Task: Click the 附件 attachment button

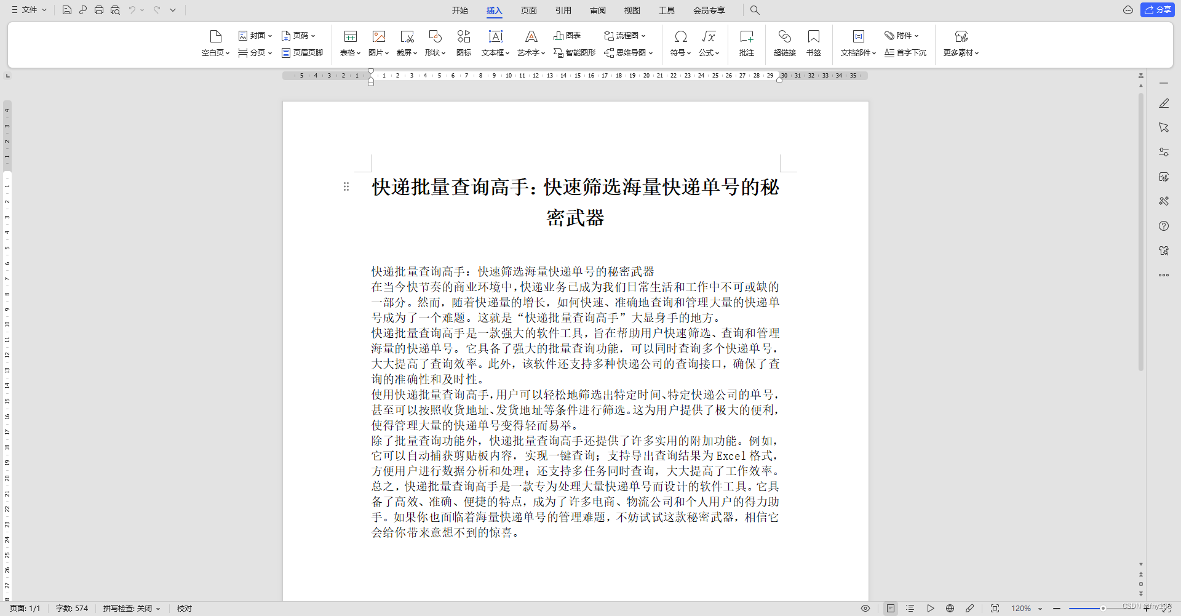Action: (901, 36)
